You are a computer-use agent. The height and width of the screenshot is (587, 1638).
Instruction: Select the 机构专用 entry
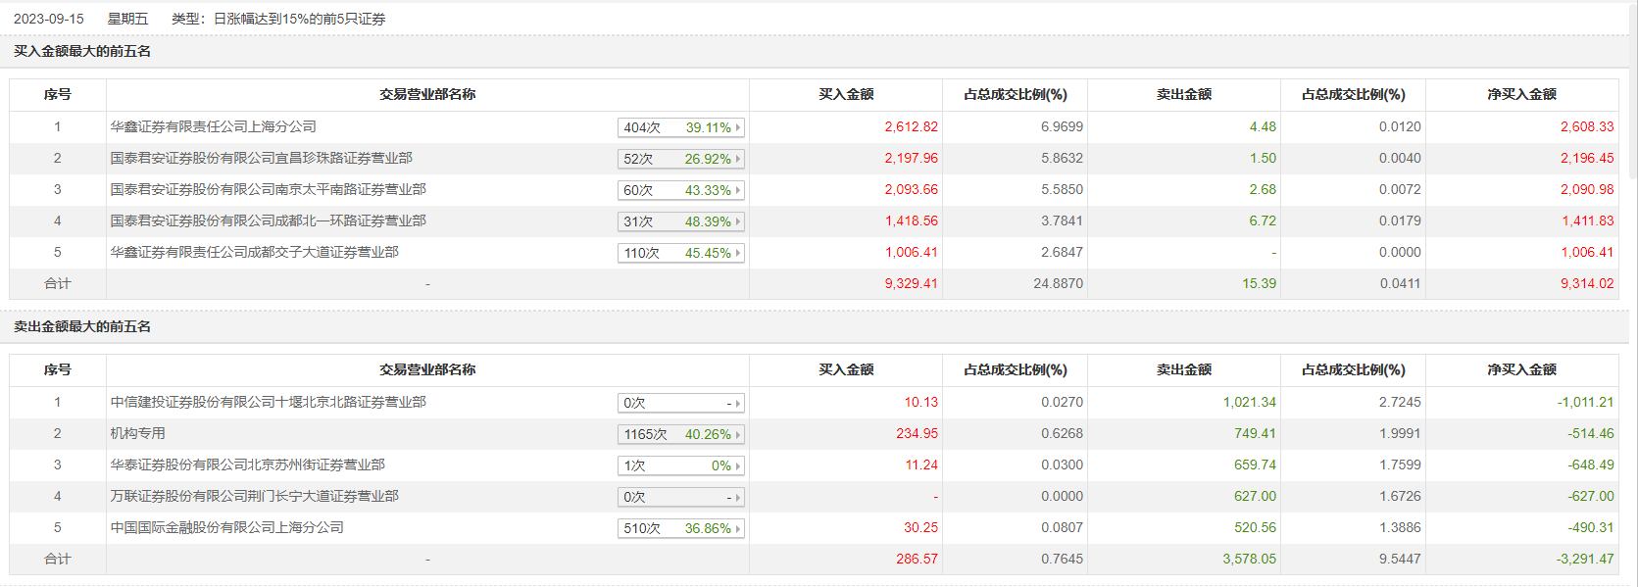point(137,433)
